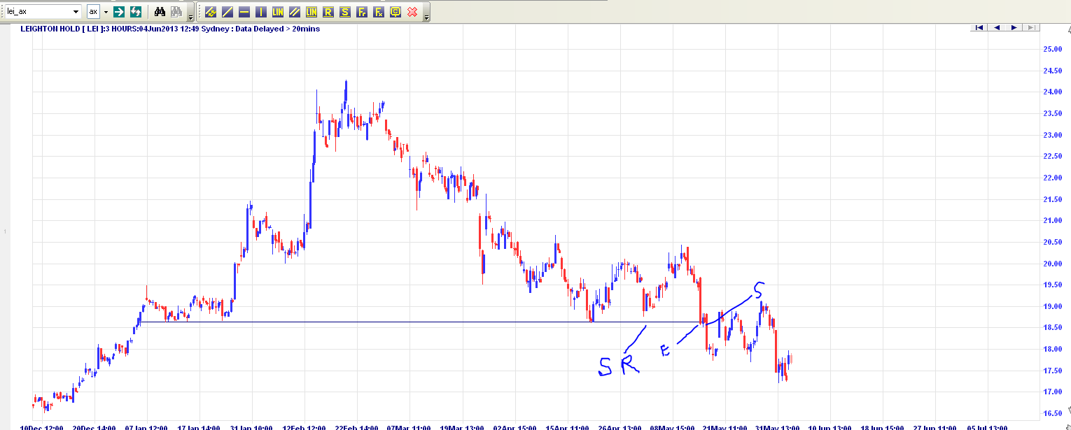Select the diagonal trend line tool
1071x430 pixels.
(x=227, y=12)
